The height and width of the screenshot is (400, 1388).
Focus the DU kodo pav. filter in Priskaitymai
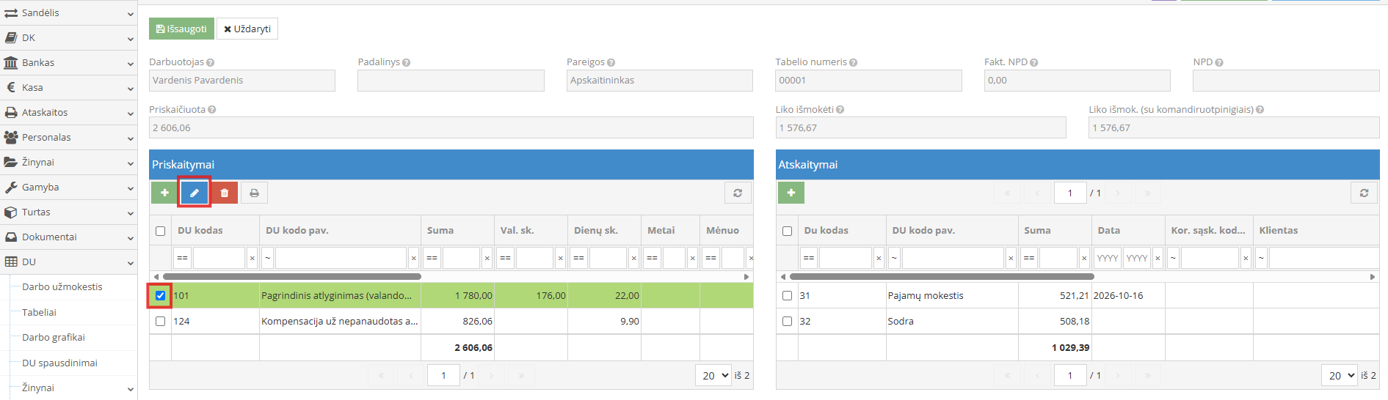click(x=341, y=258)
